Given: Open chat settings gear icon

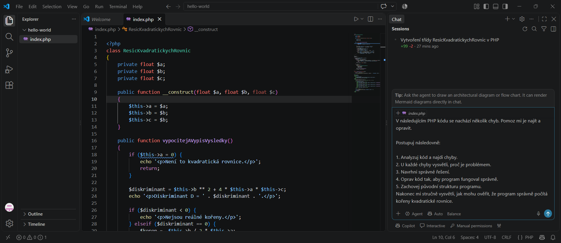Looking at the screenshot, I should tap(522, 19).
